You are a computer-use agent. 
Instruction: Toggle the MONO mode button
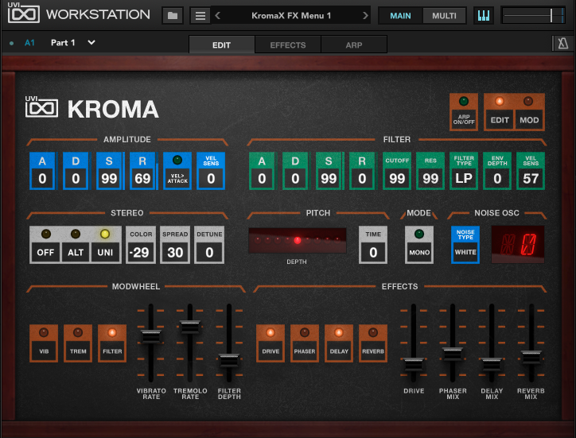(x=419, y=245)
